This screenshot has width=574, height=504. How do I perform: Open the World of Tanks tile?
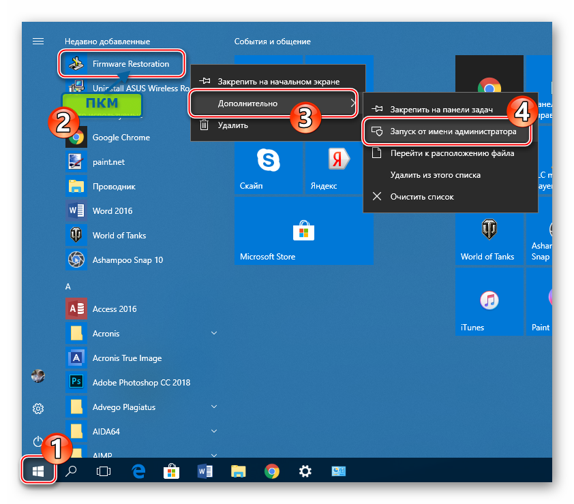489,238
